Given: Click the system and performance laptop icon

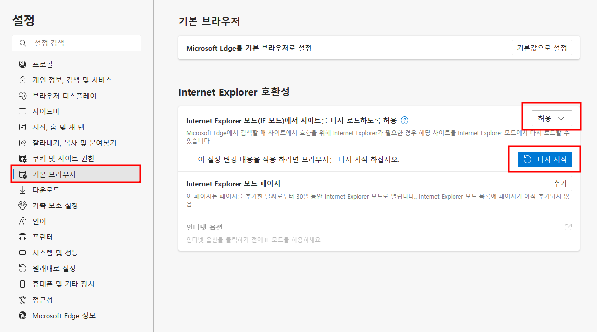Looking at the screenshot, I should (x=22, y=253).
